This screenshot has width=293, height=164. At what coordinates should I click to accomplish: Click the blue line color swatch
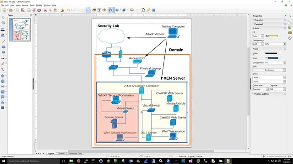click(273, 58)
